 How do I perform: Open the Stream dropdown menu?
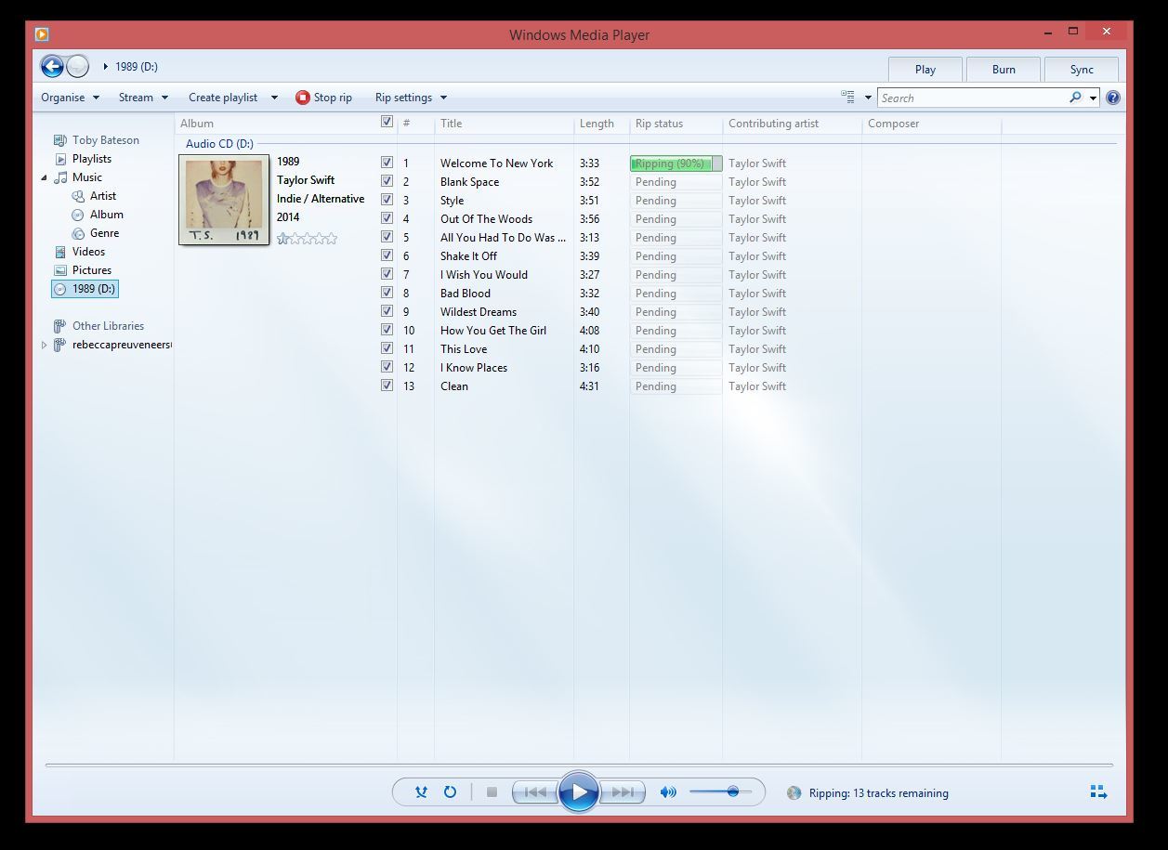point(143,98)
